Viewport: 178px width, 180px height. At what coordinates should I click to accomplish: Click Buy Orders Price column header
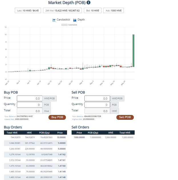click(60, 133)
